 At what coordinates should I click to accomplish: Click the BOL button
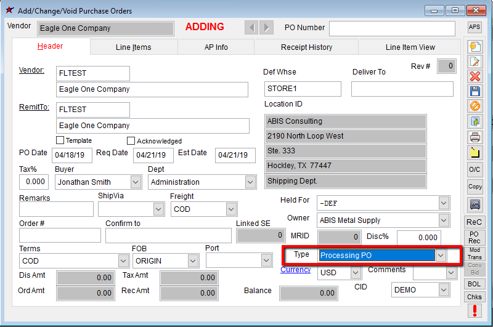coord(475,284)
